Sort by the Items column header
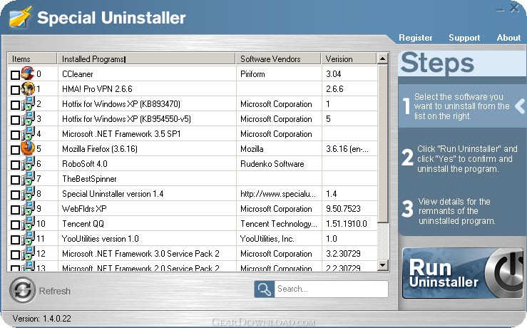Image resolution: width=527 pixels, height=328 pixels. tap(32, 58)
